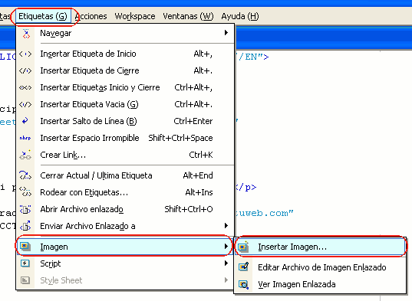Click the Rodear con Etiquetas icon
412x301 pixels.
click(25, 192)
